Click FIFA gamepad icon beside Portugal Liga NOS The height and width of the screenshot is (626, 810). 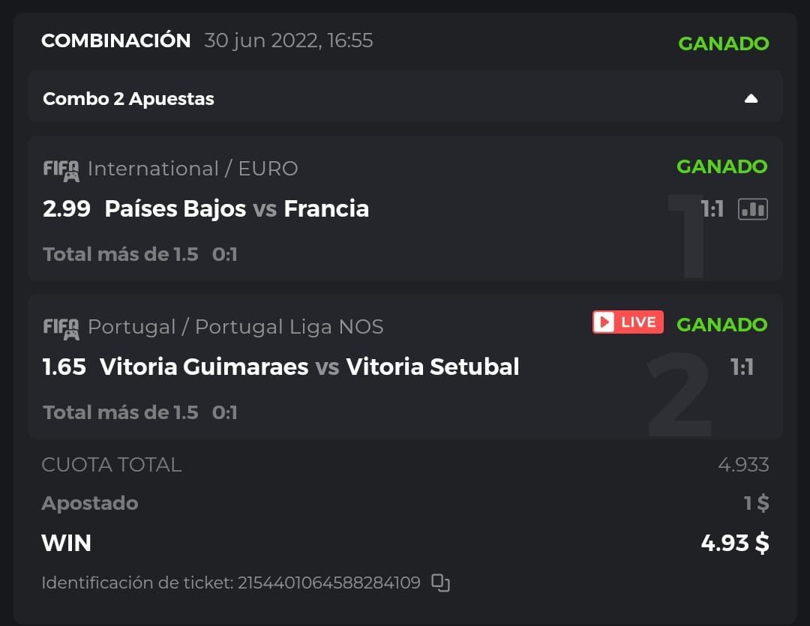[61, 328]
